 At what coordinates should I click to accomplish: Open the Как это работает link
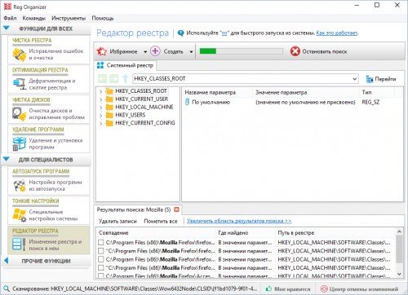(337, 33)
